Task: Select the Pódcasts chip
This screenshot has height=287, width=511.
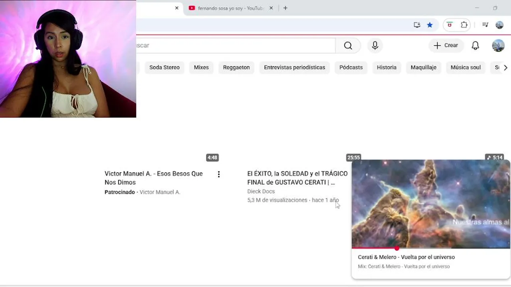Action: click(x=351, y=67)
